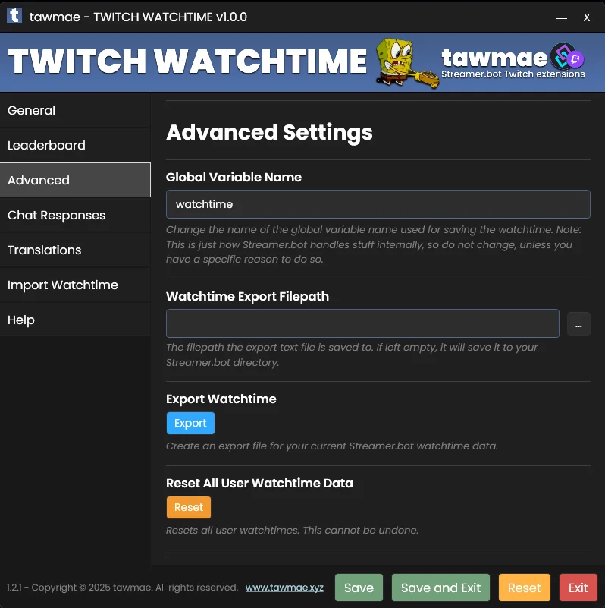This screenshot has width=605, height=608.
Task: Click the SpongeBob image in the header banner
Action: point(406,63)
